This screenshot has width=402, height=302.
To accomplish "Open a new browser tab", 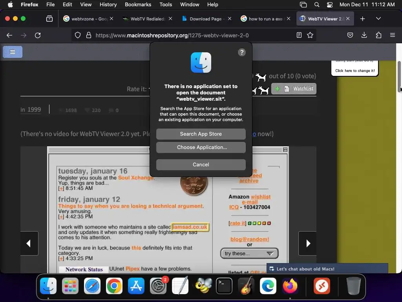I will click(x=362, y=19).
